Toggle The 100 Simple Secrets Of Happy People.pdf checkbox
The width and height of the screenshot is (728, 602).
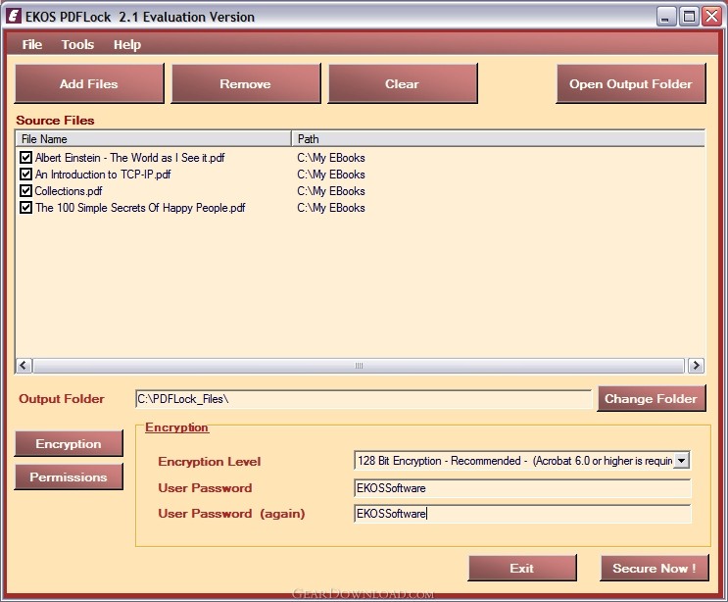(x=26, y=208)
